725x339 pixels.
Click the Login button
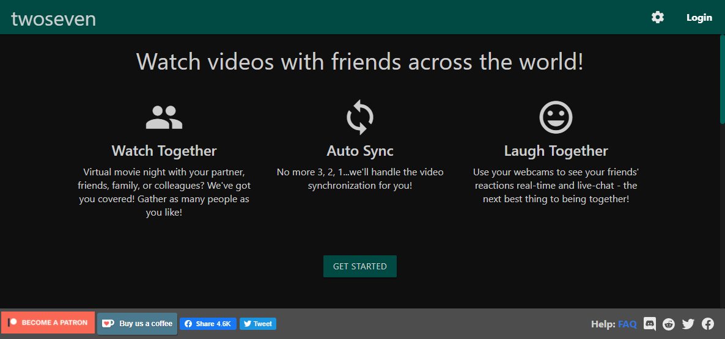point(699,17)
